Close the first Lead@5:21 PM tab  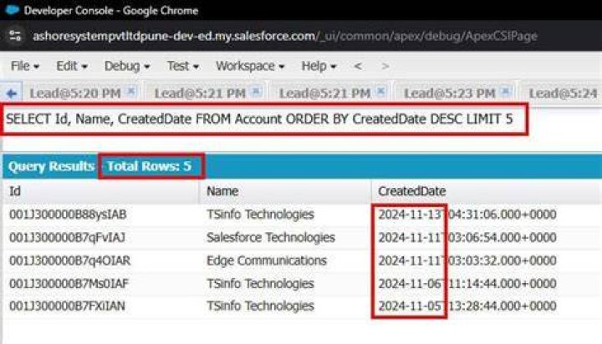click(x=256, y=92)
